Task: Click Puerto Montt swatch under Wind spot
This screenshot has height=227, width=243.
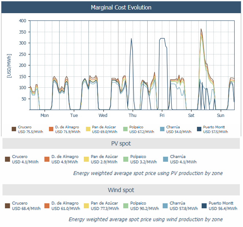Action: pos(204,206)
